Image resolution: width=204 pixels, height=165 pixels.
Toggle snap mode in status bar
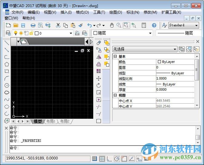click(94, 159)
